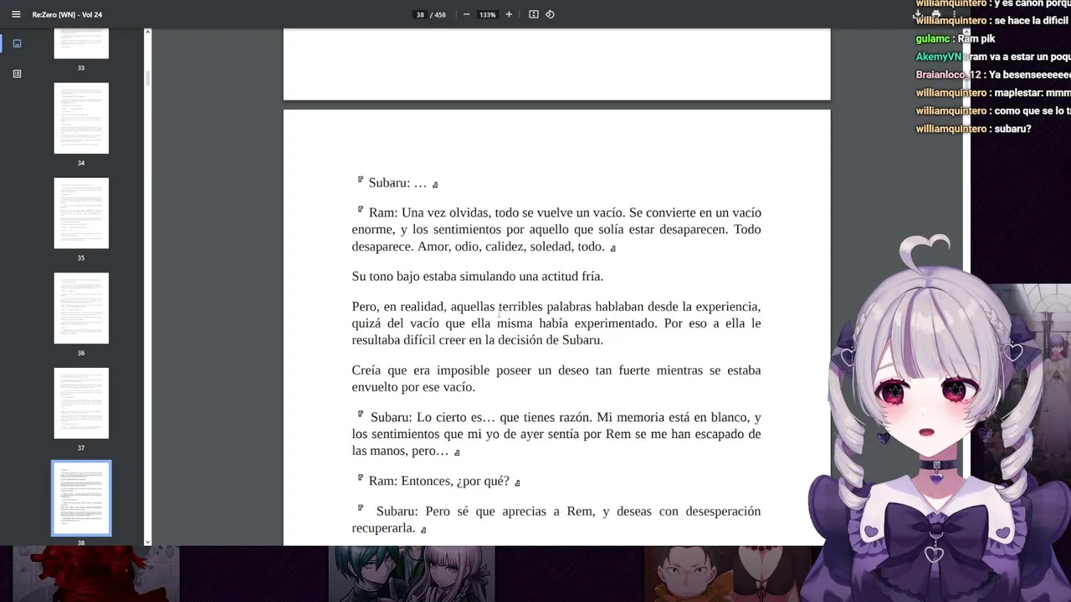Open page 34 thumbnail
Viewport: 1071px width, 602px height.
click(x=81, y=118)
